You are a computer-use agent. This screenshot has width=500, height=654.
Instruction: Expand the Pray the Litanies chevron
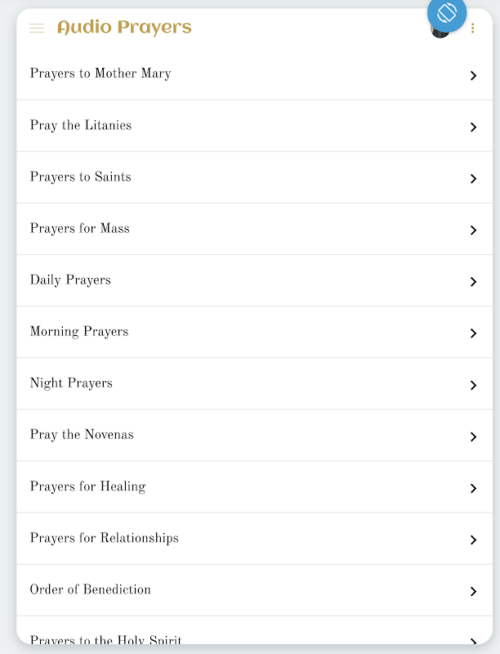point(473,128)
